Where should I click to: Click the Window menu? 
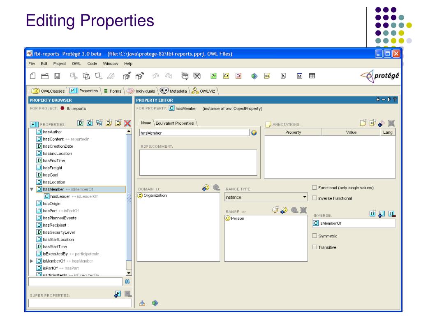coord(110,64)
